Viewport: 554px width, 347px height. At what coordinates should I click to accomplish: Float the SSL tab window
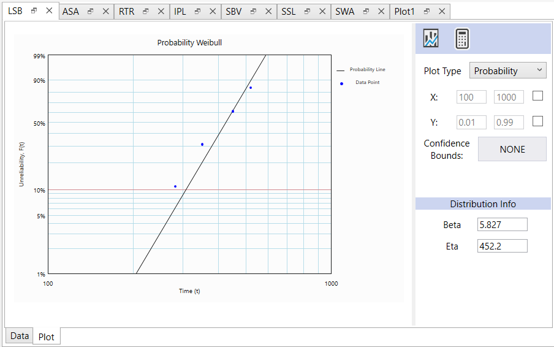(308, 11)
